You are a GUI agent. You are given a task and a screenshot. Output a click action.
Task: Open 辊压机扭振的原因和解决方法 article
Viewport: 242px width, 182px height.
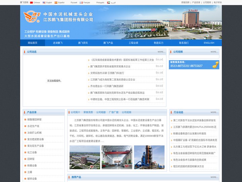[189, 166]
